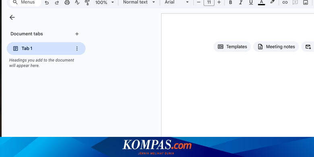Toggle Bold formatting
Screen dimensions: 314x157
[231, 2]
